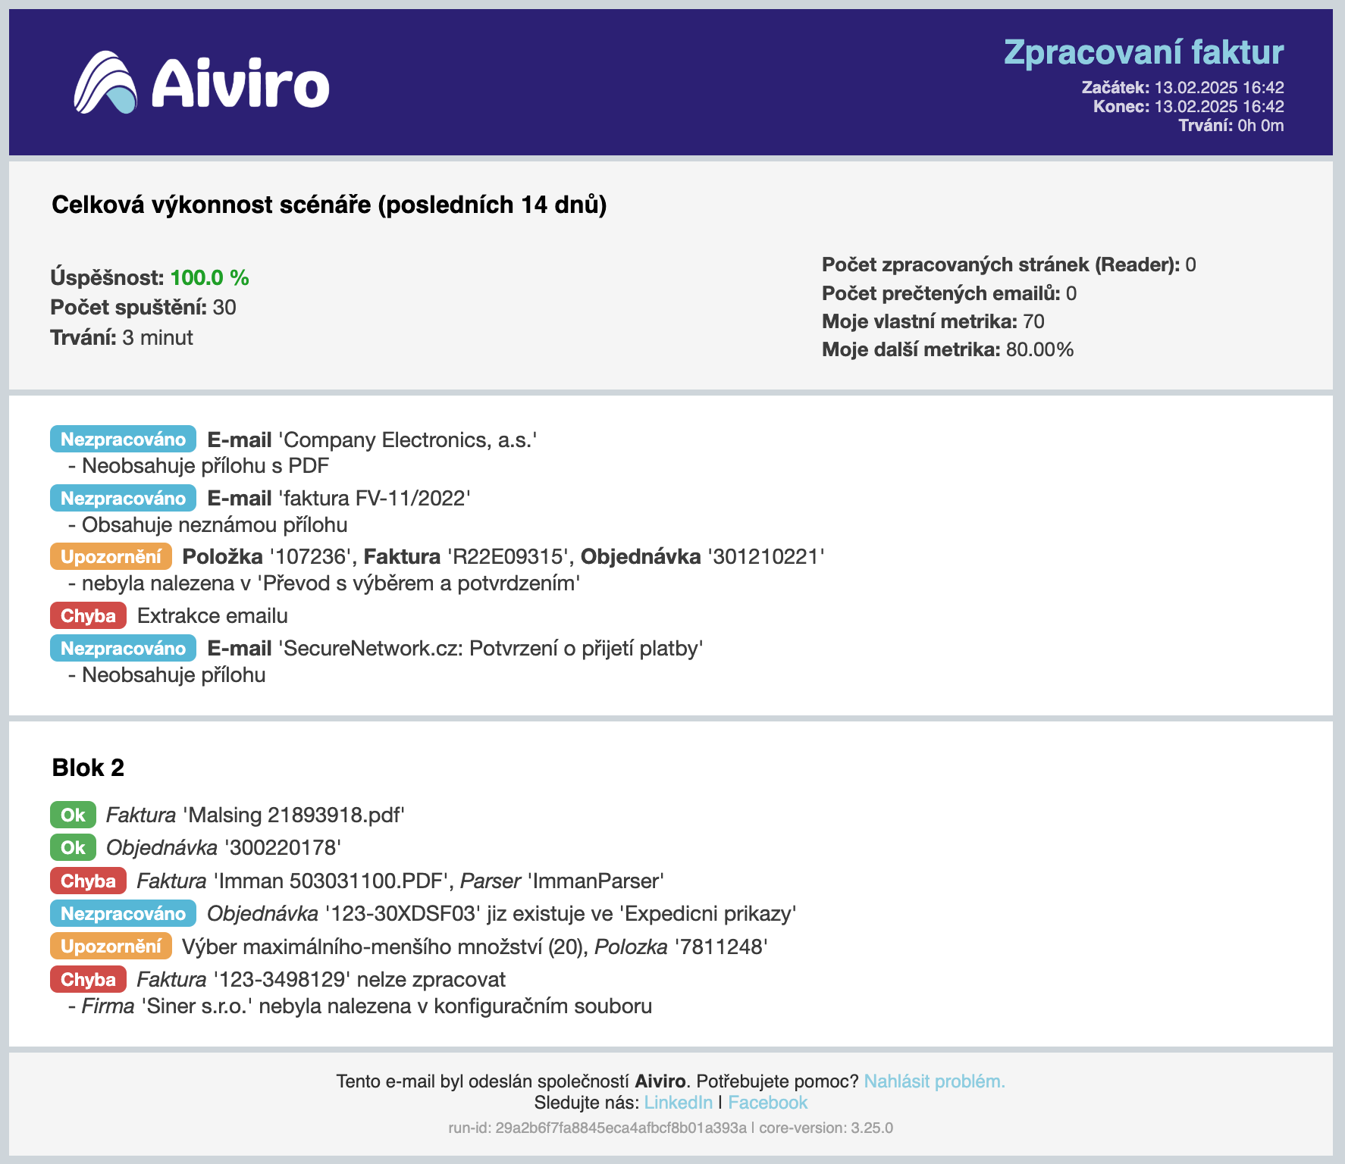This screenshot has height=1164, width=1345.
Task: Click the 'Zpracovaní faktur' report title
Action: point(1143,52)
